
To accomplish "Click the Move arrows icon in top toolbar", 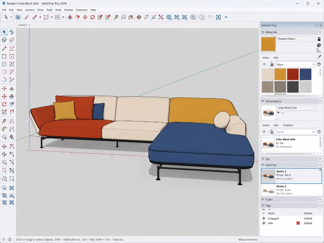I will pyautogui.click(x=85, y=17).
